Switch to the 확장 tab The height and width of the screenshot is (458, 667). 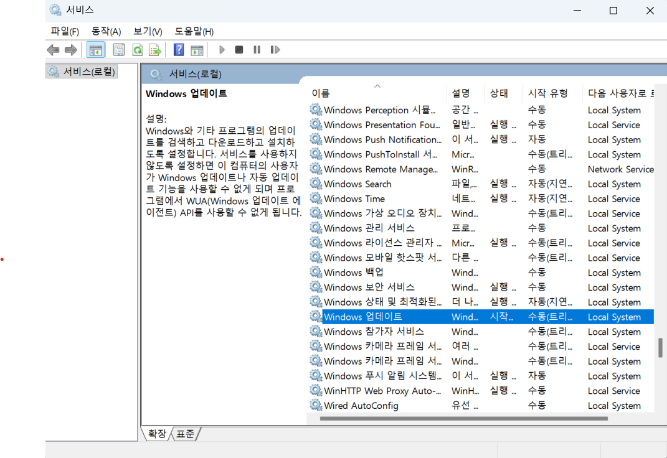point(157,434)
